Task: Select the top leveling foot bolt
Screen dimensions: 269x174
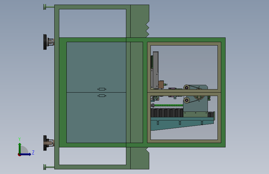Action: [49, 7]
